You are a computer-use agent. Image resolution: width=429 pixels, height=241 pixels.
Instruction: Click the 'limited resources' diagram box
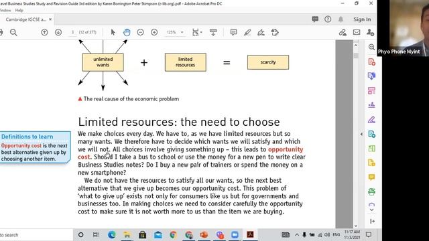click(x=186, y=62)
